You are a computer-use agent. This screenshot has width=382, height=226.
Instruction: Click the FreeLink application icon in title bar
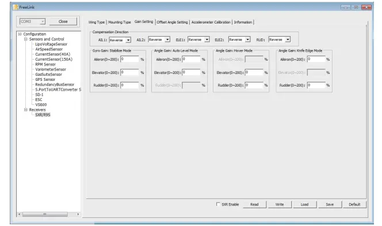(x=16, y=7)
